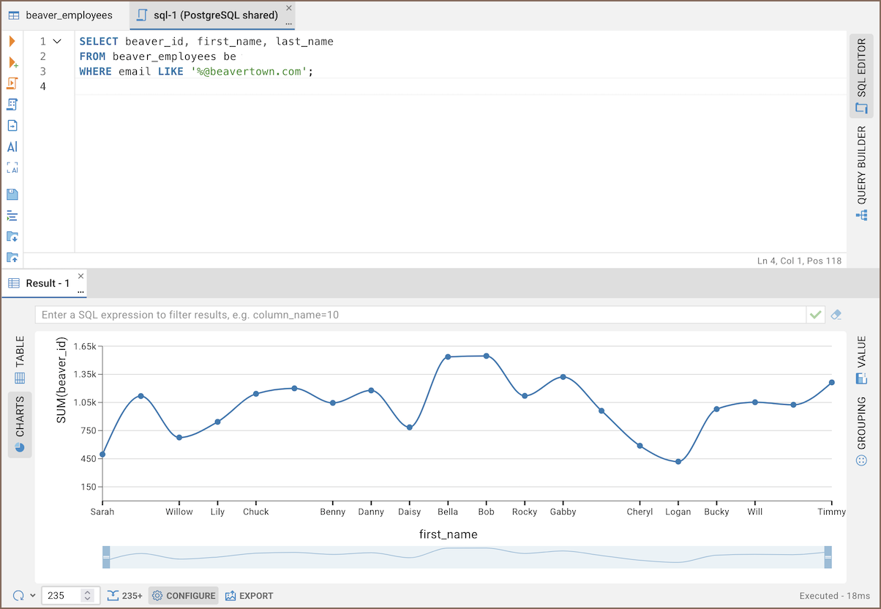Click the EXPORT button
Viewport: 881px width, 609px height.
[249, 596]
